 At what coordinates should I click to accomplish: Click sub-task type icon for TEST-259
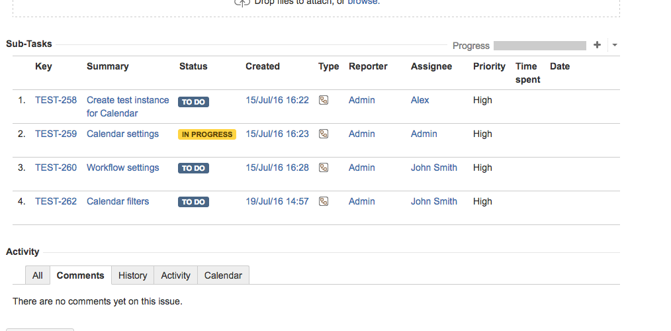pos(324,134)
